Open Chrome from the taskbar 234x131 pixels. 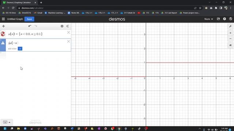[x=119, y=128]
